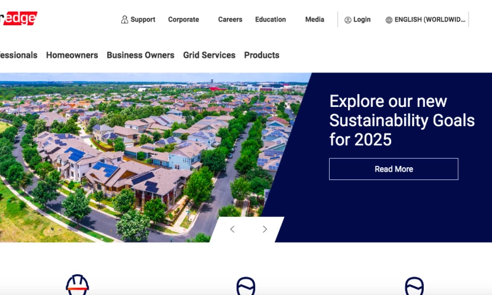Click the Login user icon

click(347, 20)
